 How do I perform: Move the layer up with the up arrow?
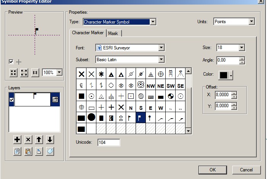coord(39,140)
